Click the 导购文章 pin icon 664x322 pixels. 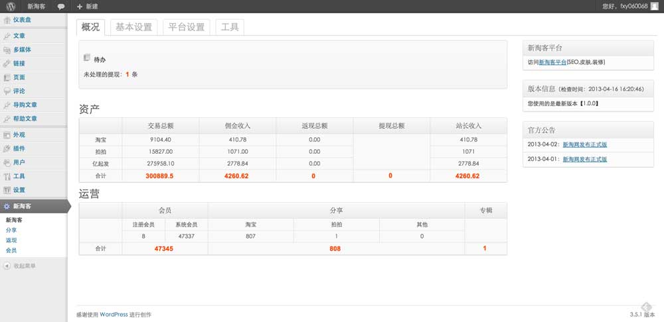point(7,105)
